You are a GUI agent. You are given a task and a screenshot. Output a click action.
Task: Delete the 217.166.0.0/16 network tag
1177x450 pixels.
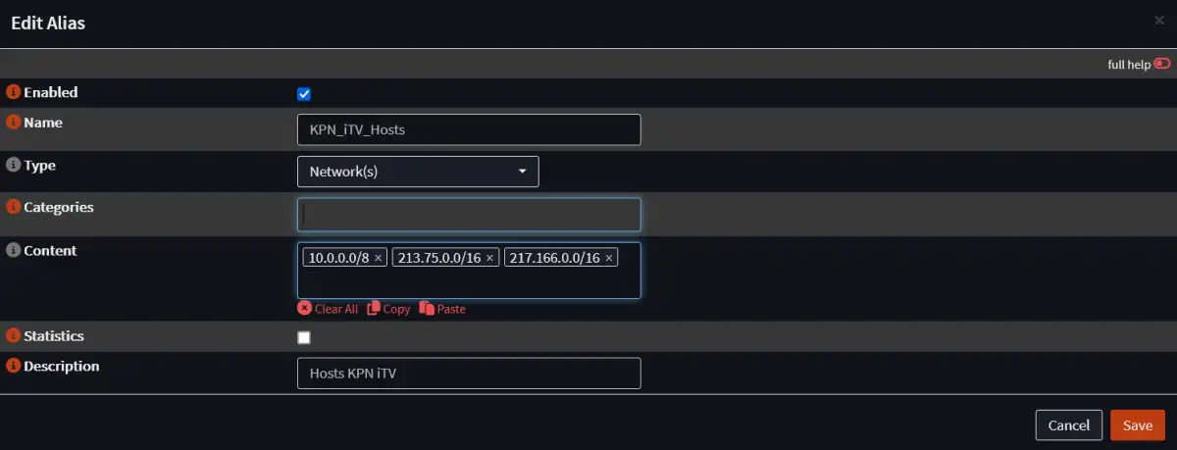(609, 258)
